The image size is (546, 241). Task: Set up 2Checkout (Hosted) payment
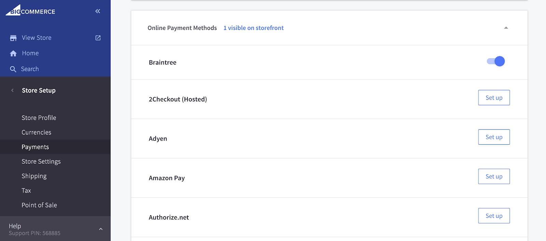point(494,98)
